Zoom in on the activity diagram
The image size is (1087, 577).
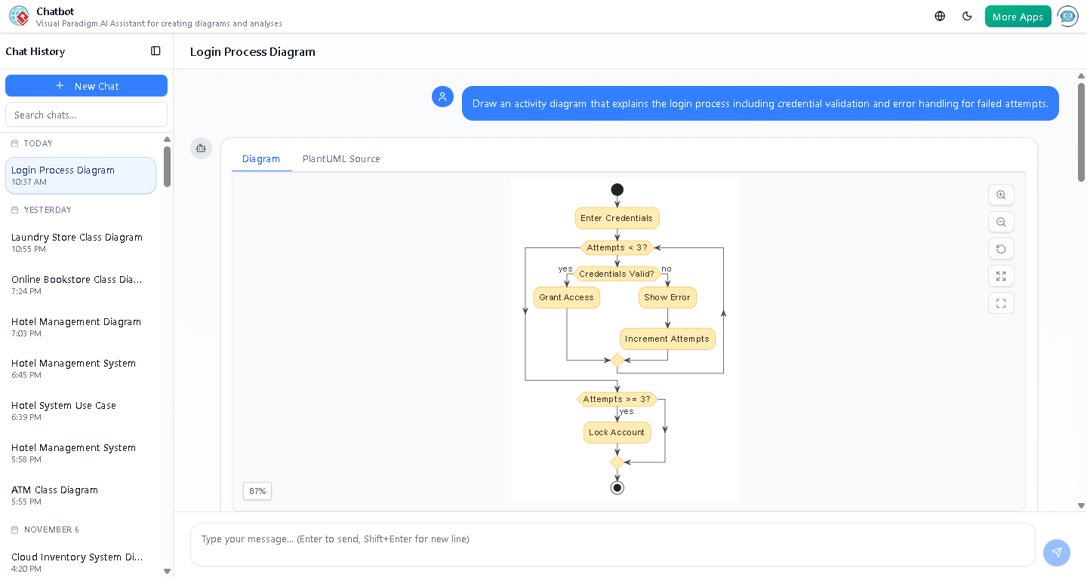pyautogui.click(x=1001, y=195)
